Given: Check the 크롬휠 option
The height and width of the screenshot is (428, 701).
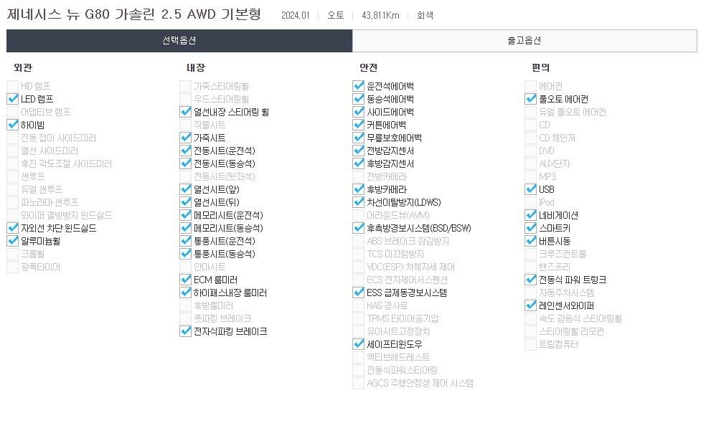Looking at the screenshot, I should pos(12,255).
